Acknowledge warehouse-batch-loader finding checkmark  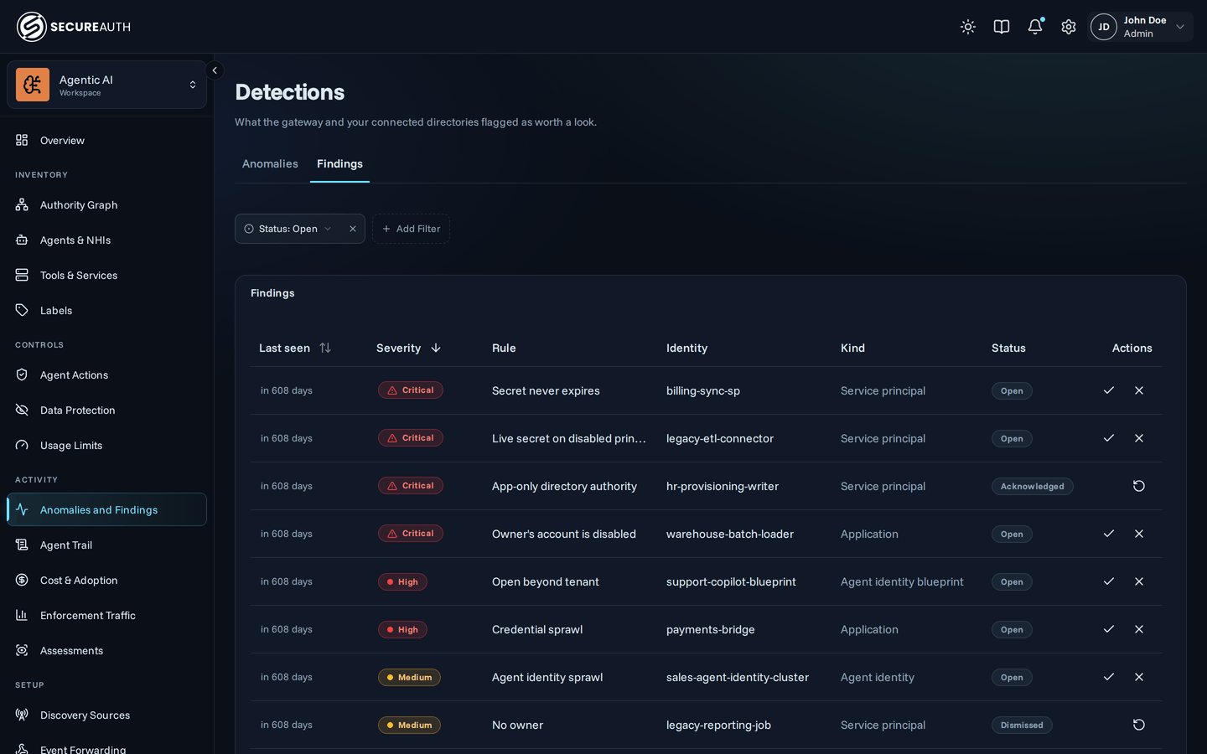(1109, 534)
